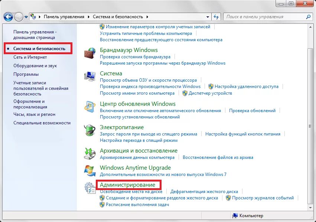Open Панель управления - домашняя страница
The width and height of the screenshot is (316, 222).
[x=35, y=35]
